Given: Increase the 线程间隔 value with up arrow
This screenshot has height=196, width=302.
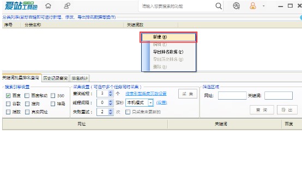Looking at the screenshot, I should click(110, 101).
